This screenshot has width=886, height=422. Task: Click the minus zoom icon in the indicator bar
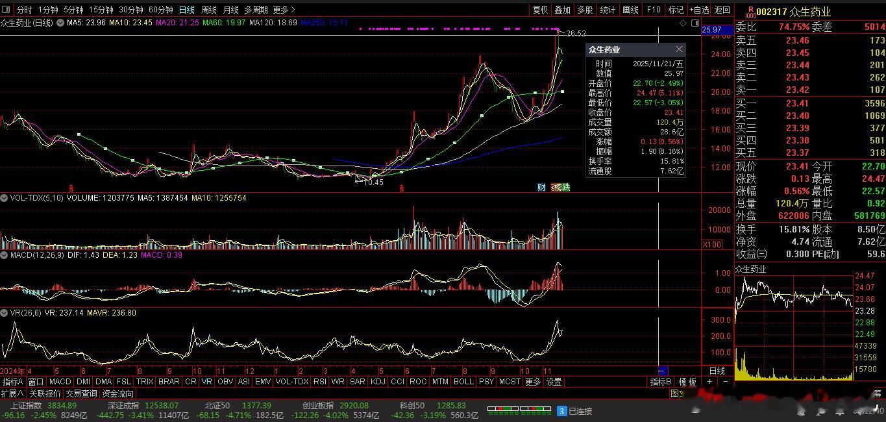click(725, 382)
